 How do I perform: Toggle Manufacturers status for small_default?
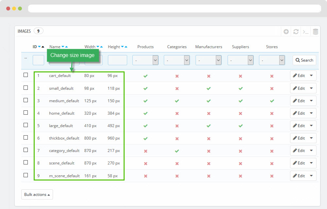209,89
